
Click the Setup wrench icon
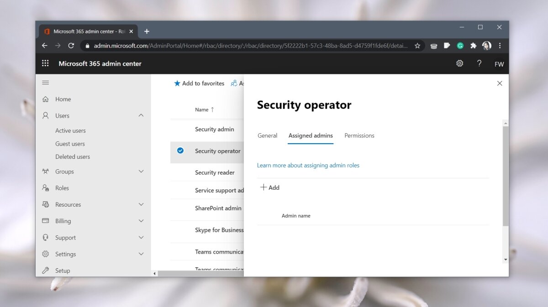point(46,270)
